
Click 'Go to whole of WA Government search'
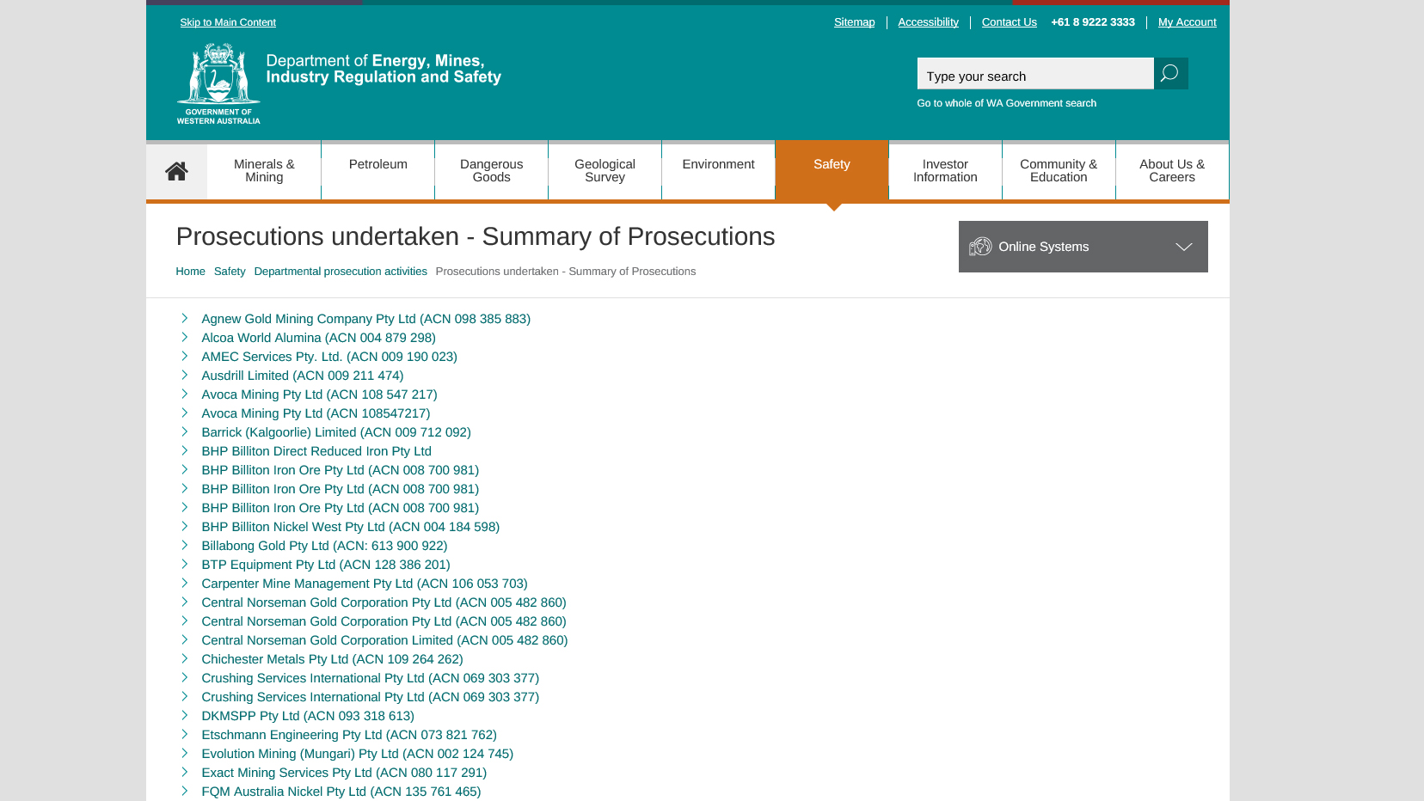(x=1006, y=103)
